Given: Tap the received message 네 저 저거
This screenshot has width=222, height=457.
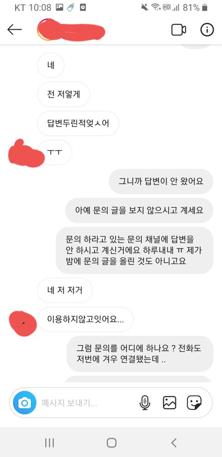Looking at the screenshot, I should [65, 290].
